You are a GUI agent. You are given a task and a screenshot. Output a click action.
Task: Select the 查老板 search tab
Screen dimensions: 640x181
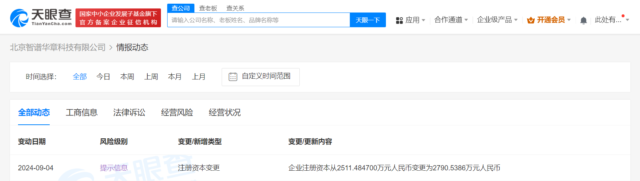click(x=208, y=8)
